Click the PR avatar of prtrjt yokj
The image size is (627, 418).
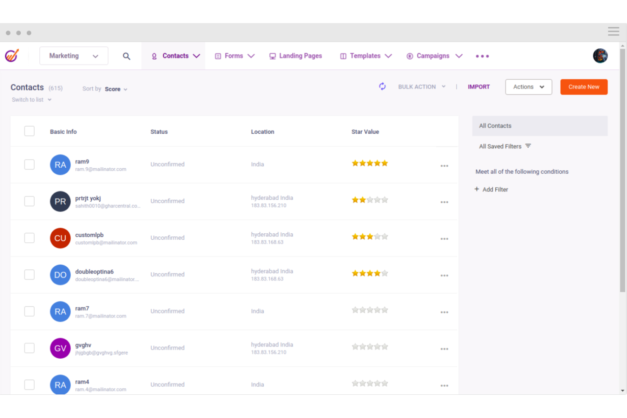(x=60, y=201)
